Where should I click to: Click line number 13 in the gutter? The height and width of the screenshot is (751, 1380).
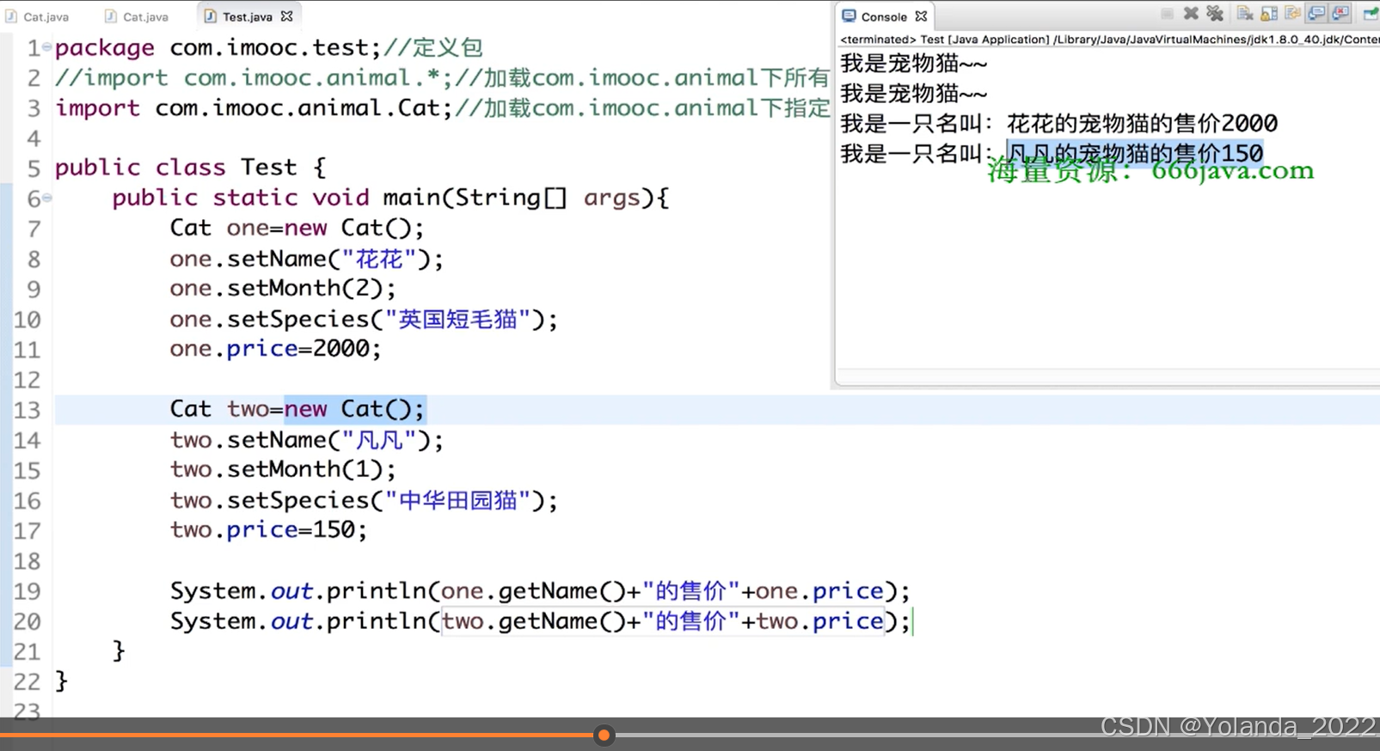point(27,410)
